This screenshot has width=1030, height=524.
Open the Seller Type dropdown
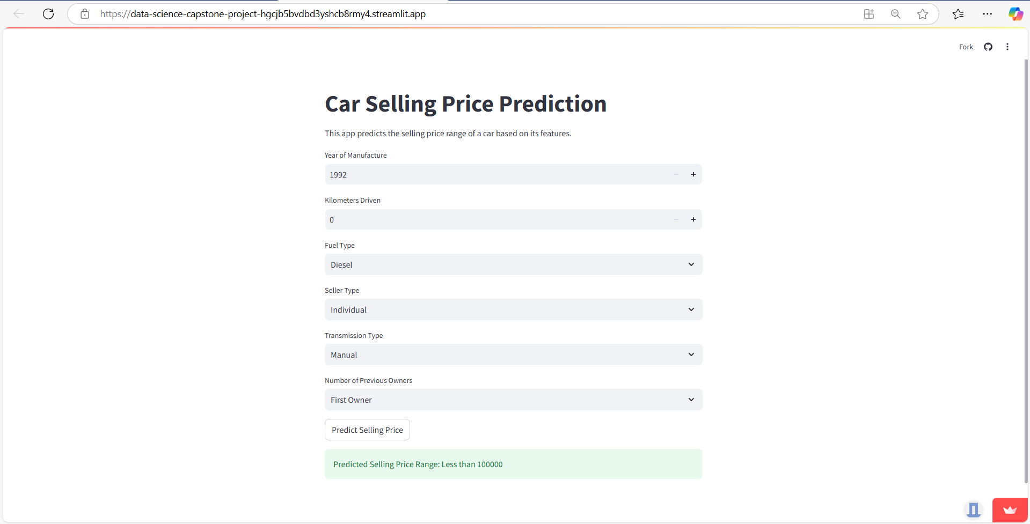tap(513, 309)
